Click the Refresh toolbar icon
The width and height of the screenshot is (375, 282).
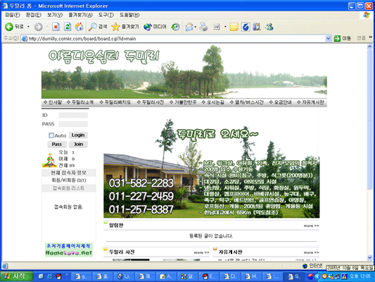(68, 27)
